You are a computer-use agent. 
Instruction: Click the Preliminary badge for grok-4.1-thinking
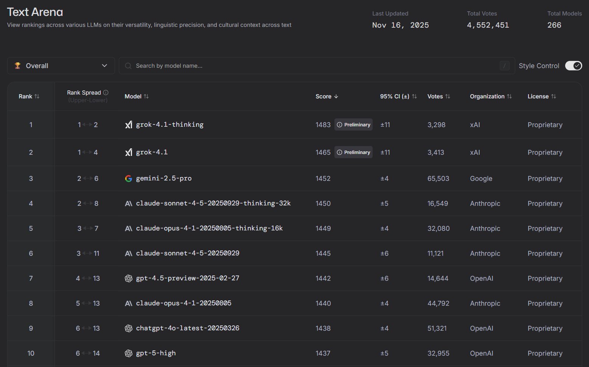pos(353,125)
